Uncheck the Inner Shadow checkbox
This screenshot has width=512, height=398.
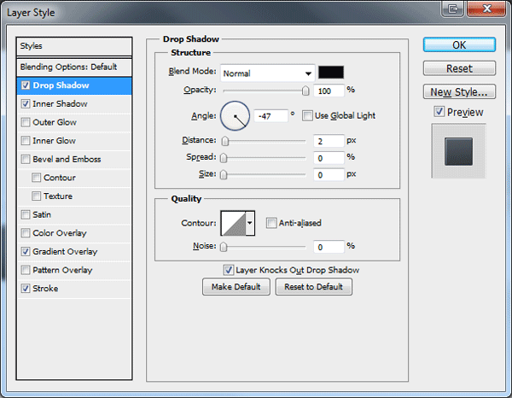coord(26,104)
